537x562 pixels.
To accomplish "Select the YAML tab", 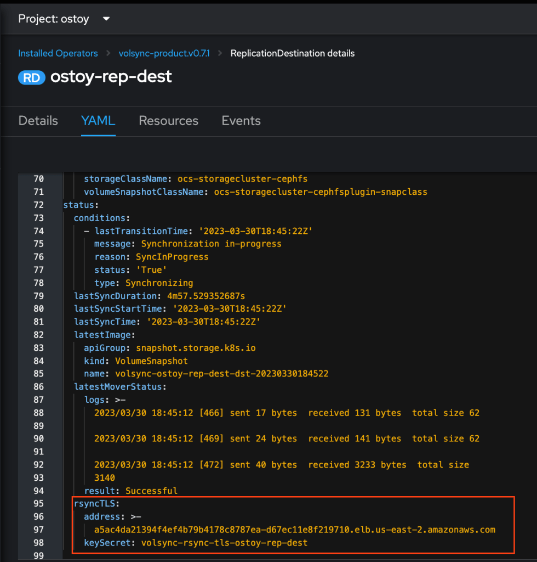I will click(98, 121).
